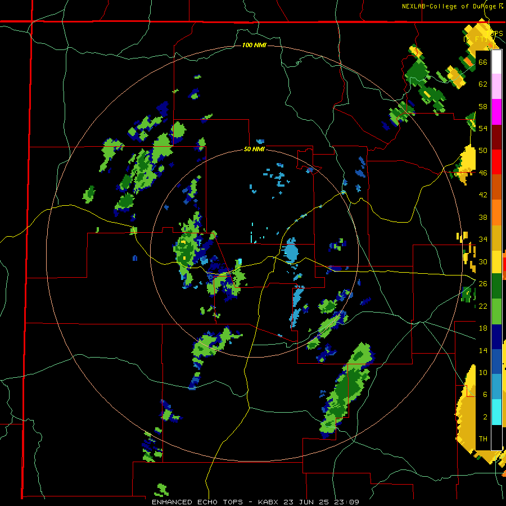Pick the cyan legend color swatch
This screenshot has height=506, width=506.
click(496, 412)
